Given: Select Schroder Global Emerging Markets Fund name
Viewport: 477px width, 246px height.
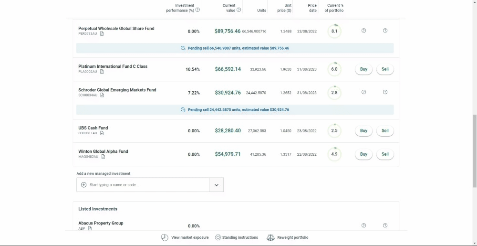Looking at the screenshot, I should click(117, 90).
